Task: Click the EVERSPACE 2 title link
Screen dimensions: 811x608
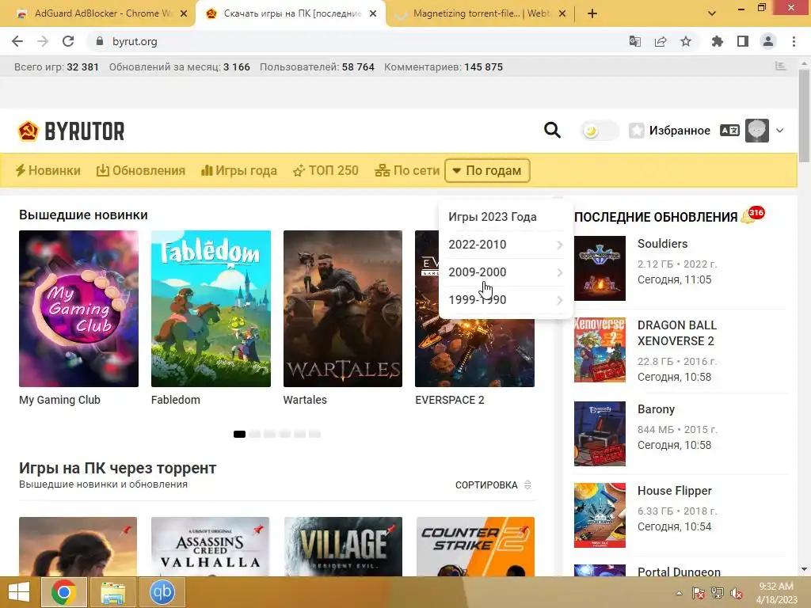Action: click(450, 400)
